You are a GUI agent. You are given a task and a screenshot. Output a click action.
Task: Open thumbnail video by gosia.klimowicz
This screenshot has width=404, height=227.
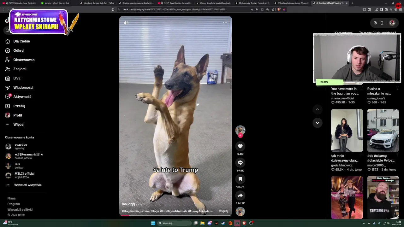(x=347, y=131)
